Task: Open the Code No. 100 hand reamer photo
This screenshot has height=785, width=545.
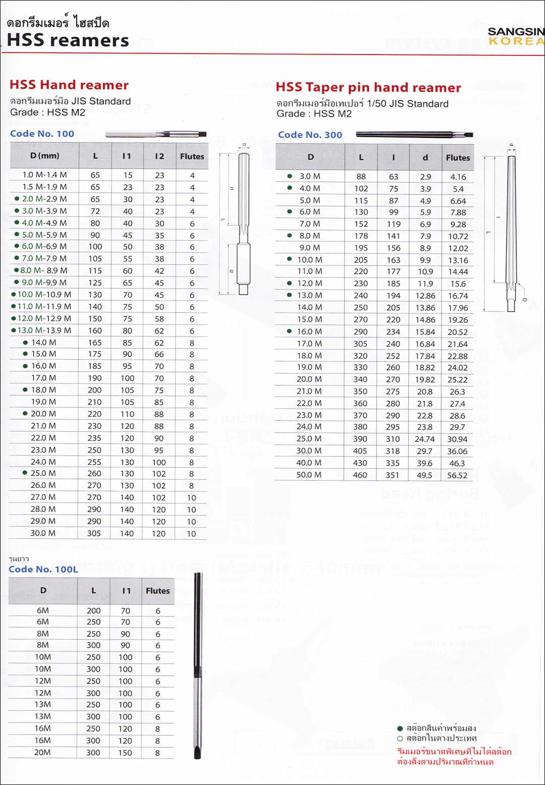Action: 156,134
